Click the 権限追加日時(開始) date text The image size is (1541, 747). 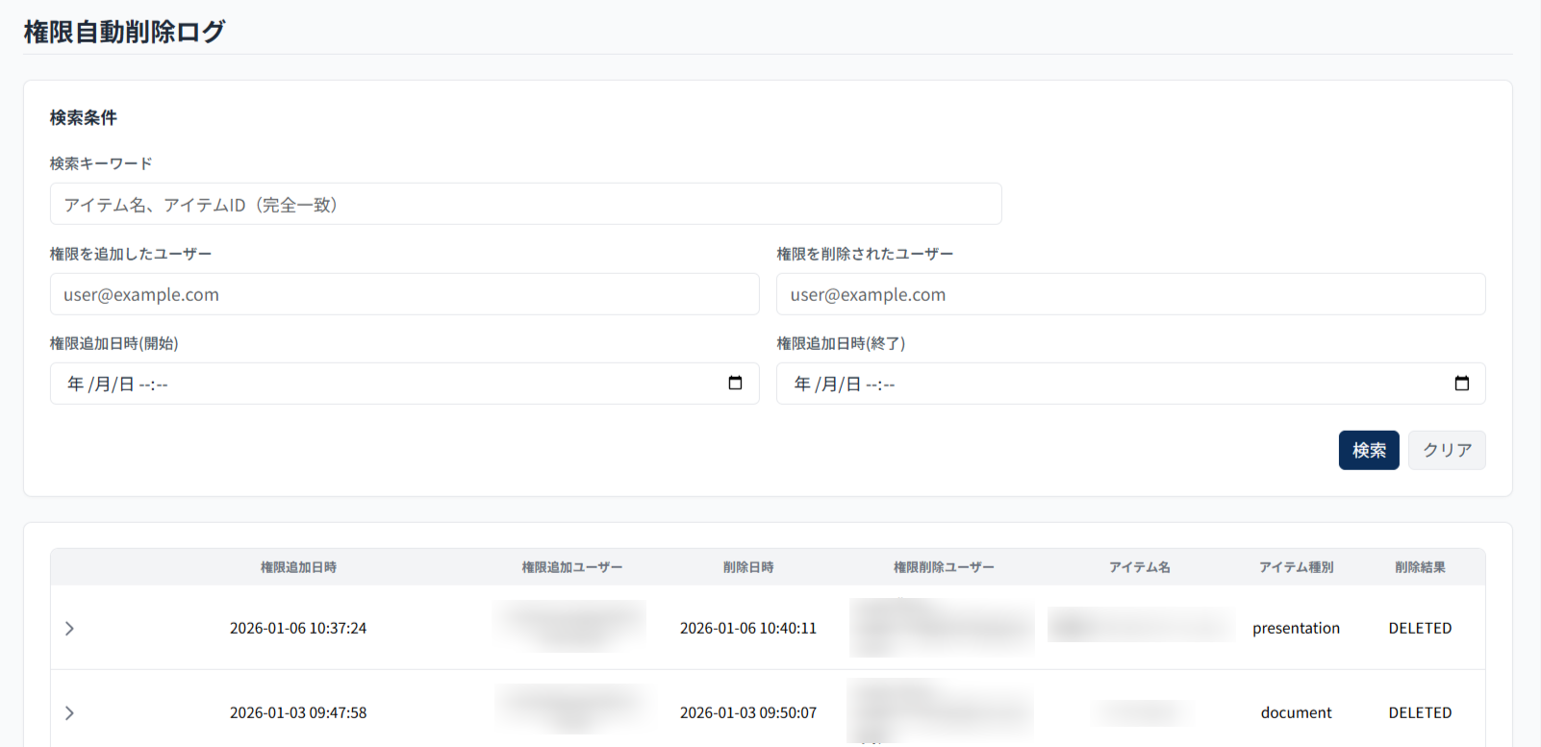tap(117, 385)
